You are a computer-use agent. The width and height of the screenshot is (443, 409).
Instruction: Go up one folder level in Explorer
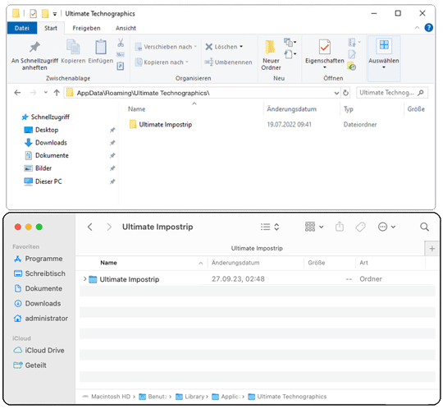[57, 93]
